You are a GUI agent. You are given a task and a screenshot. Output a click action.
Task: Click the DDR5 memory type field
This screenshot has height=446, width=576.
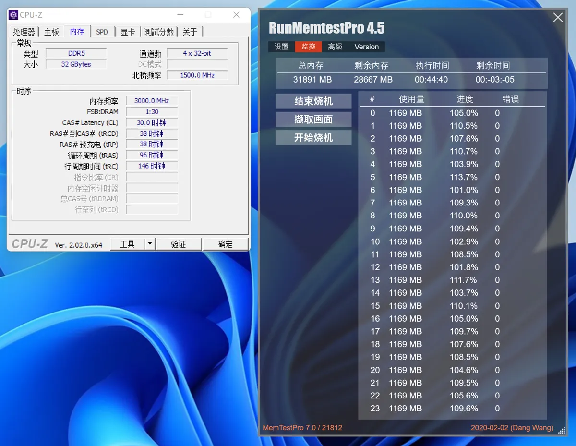click(76, 53)
